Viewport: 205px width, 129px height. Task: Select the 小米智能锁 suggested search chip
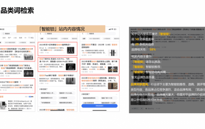tap(67, 98)
